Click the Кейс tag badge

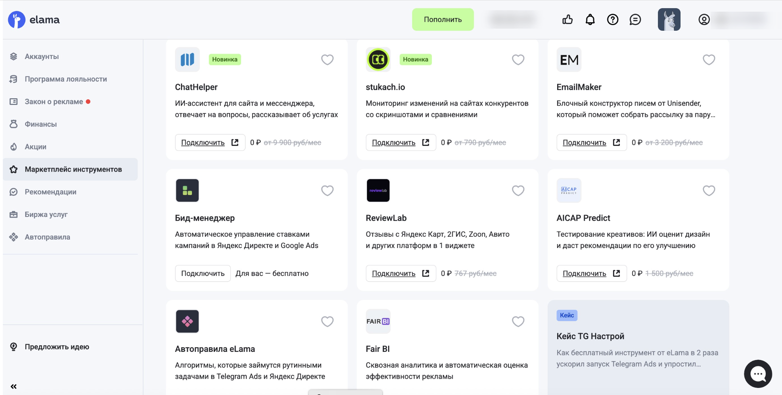(567, 315)
